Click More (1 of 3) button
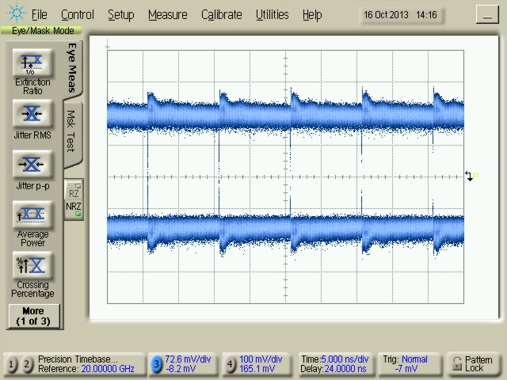 point(33,316)
